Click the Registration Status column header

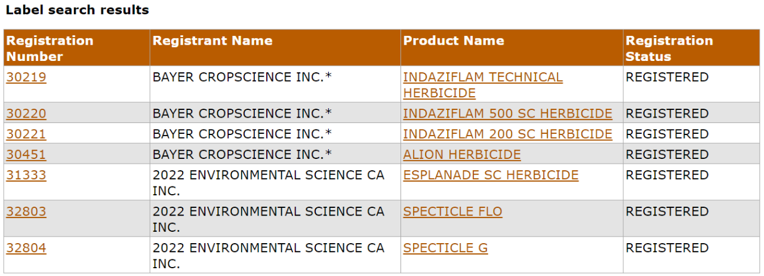point(691,48)
